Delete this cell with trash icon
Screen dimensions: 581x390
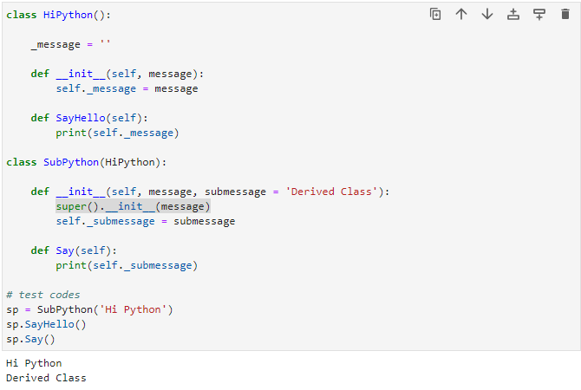(565, 15)
